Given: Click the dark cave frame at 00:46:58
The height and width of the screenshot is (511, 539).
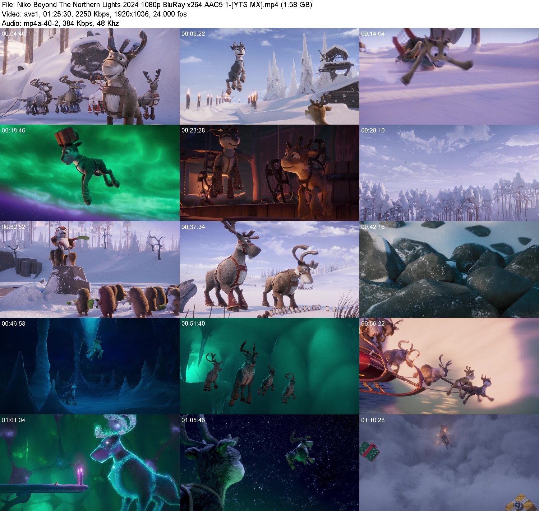Looking at the screenshot, I should (x=90, y=366).
